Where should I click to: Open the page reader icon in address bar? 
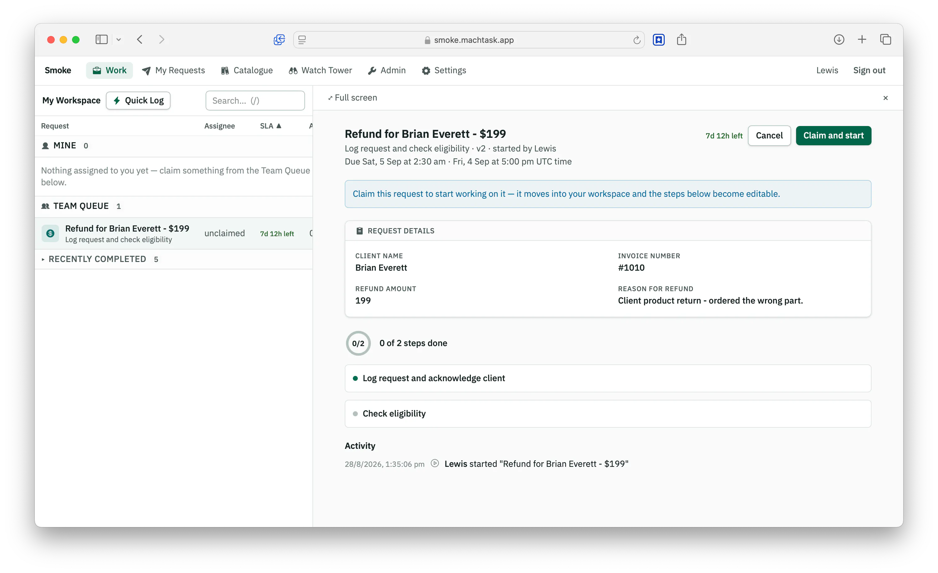(x=302, y=39)
